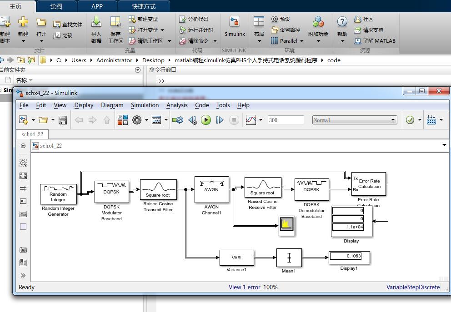The height and width of the screenshot is (312, 451).
Task: Expand the Model Advisor dropdown arrow
Action: 420,120
